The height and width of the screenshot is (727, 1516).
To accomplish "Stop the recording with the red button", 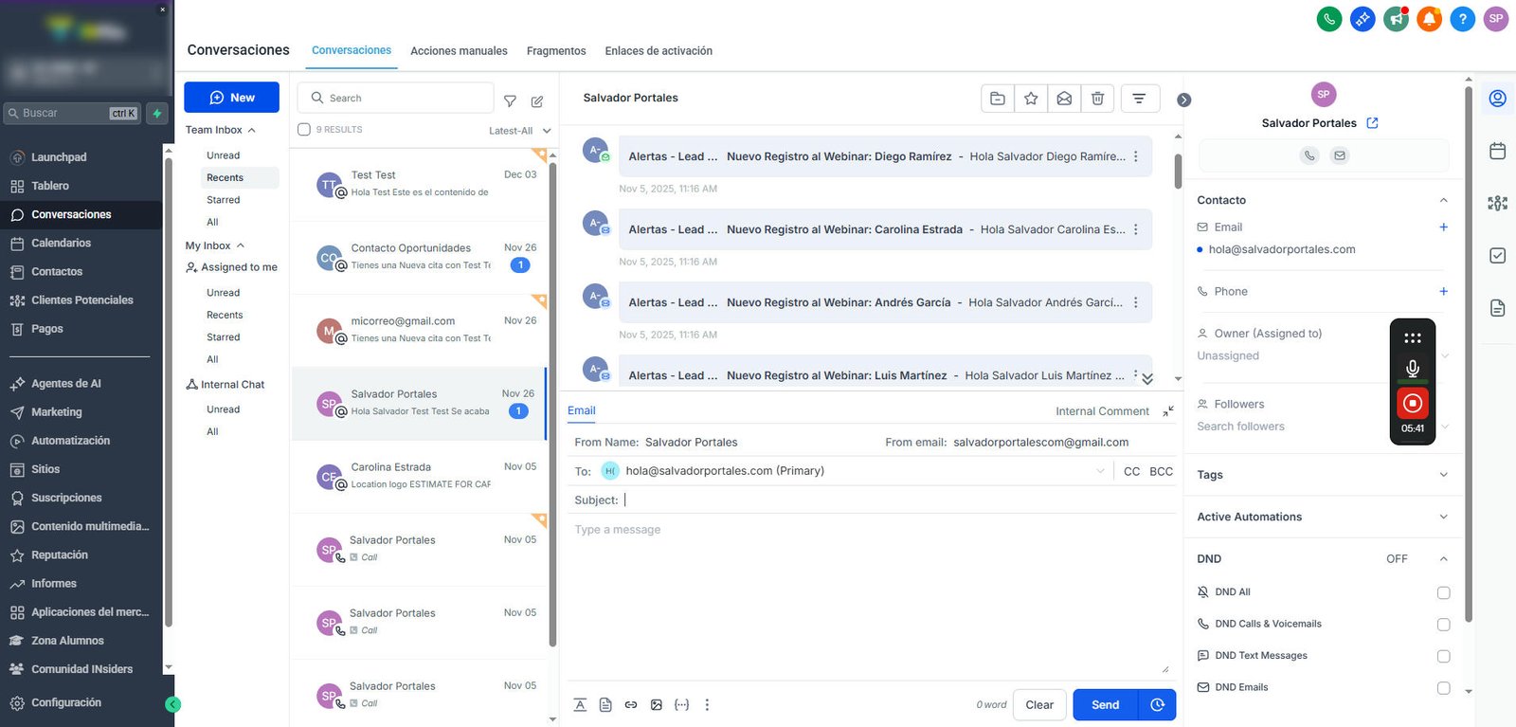I will pos(1413,403).
